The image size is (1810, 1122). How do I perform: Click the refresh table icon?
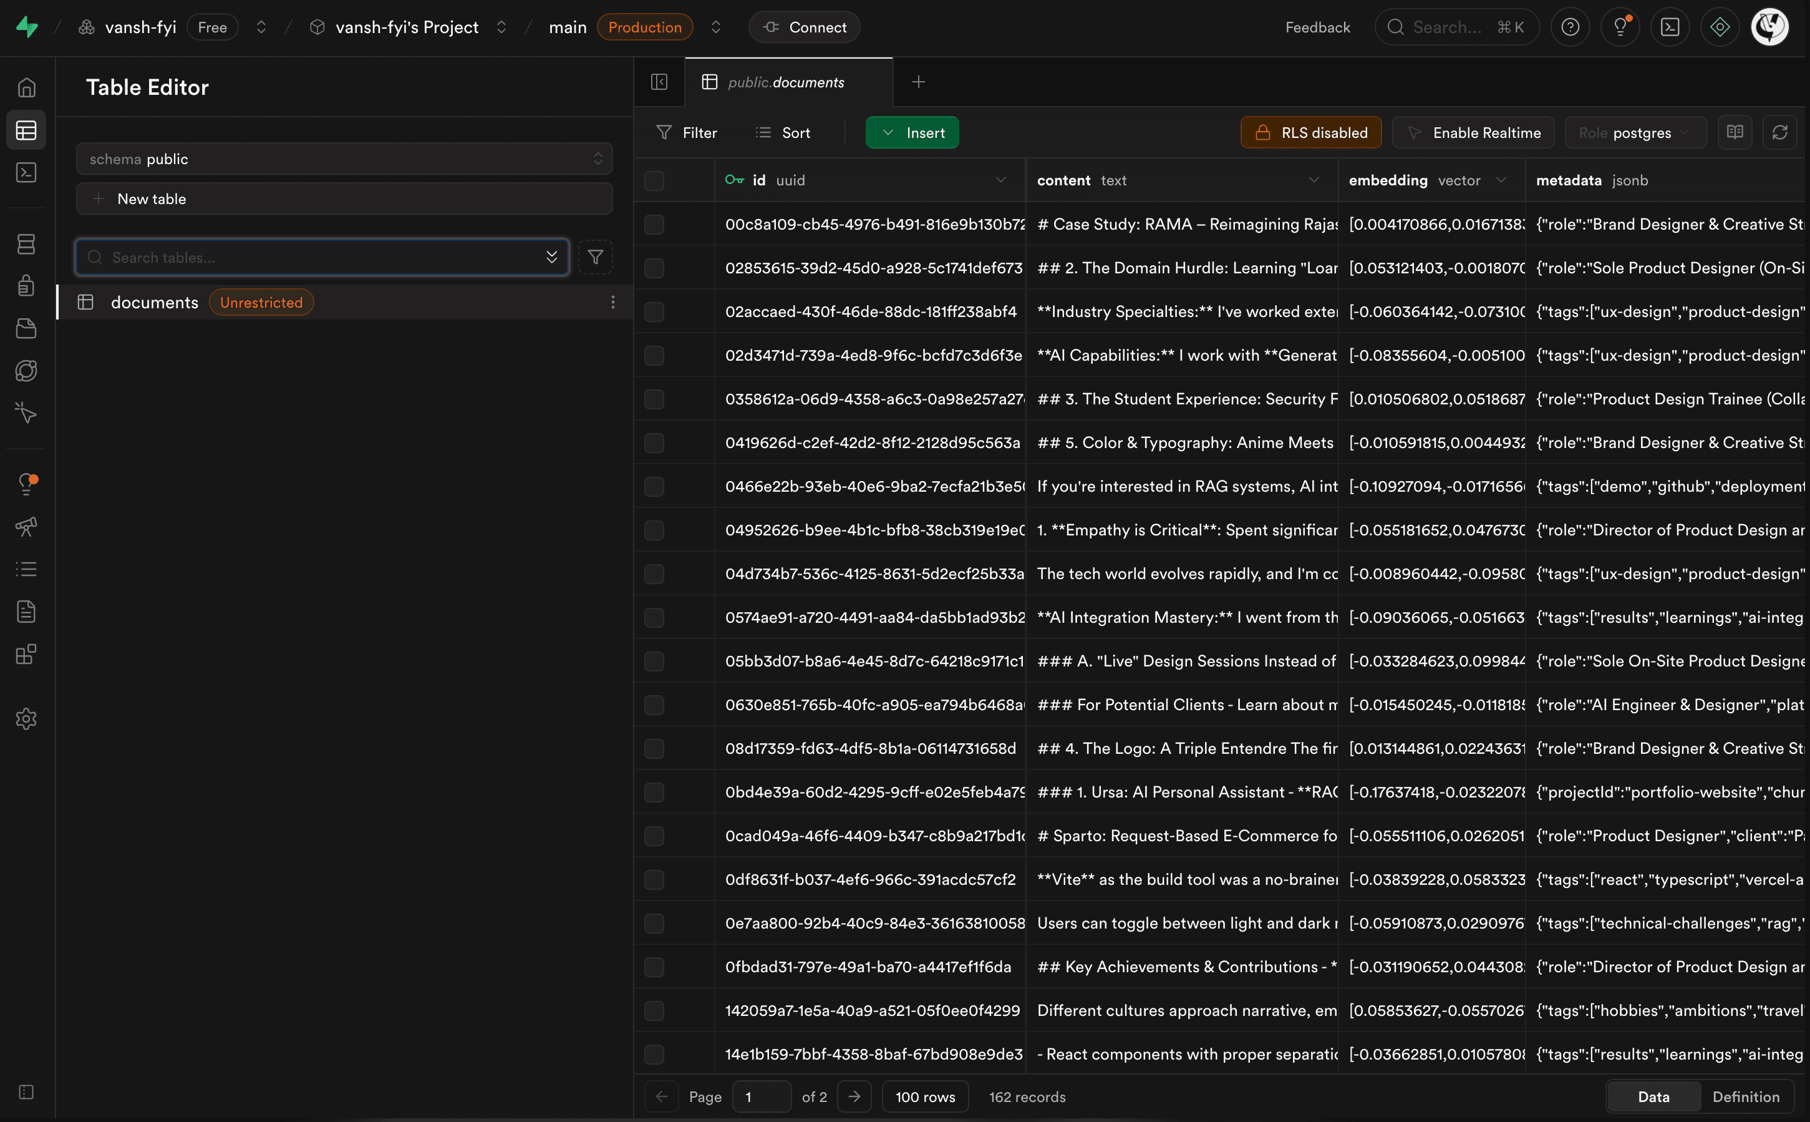click(x=1779, y=133)
